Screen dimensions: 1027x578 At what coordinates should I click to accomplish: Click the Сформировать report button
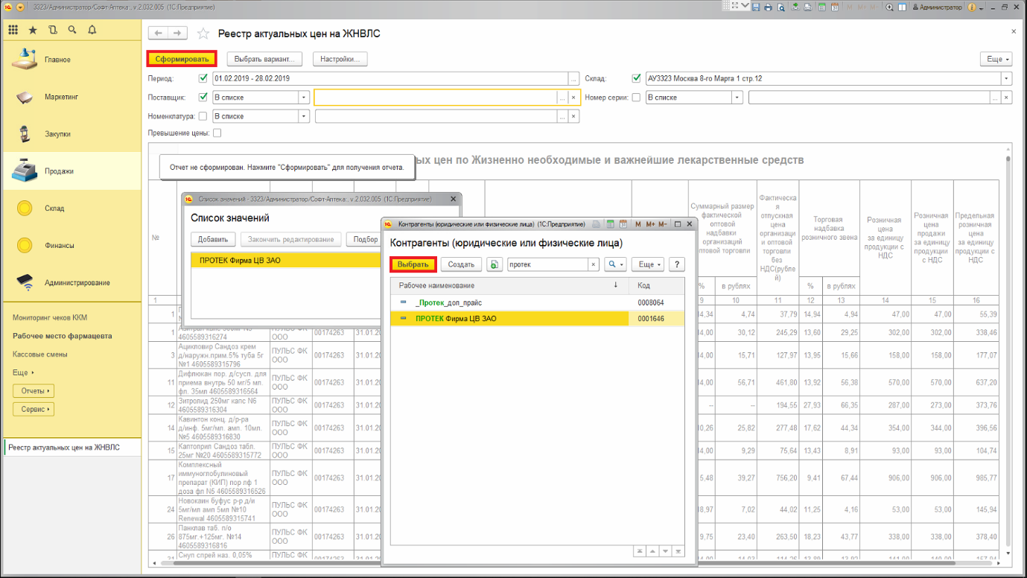(x=182, y=59)
